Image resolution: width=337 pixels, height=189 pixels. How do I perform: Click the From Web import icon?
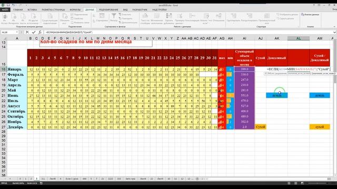(x=14, y=19)
